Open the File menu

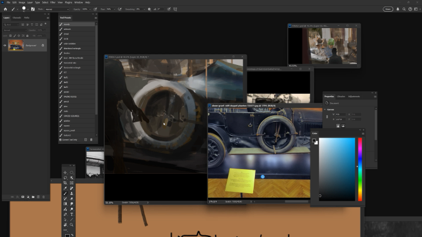pos(8,2)
